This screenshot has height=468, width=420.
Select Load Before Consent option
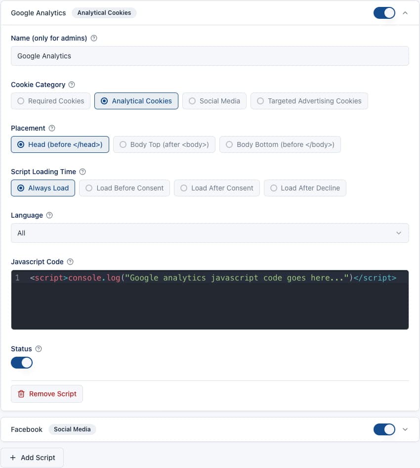125,188
